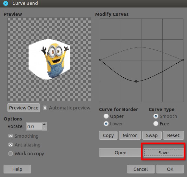The width and height of the screenshot is (187, 177).
Task: Click the Modify Curves heading
Action: [112, 14]
